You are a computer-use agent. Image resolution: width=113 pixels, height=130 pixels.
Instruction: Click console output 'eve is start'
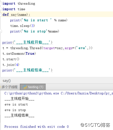click(x=16, y=104)
